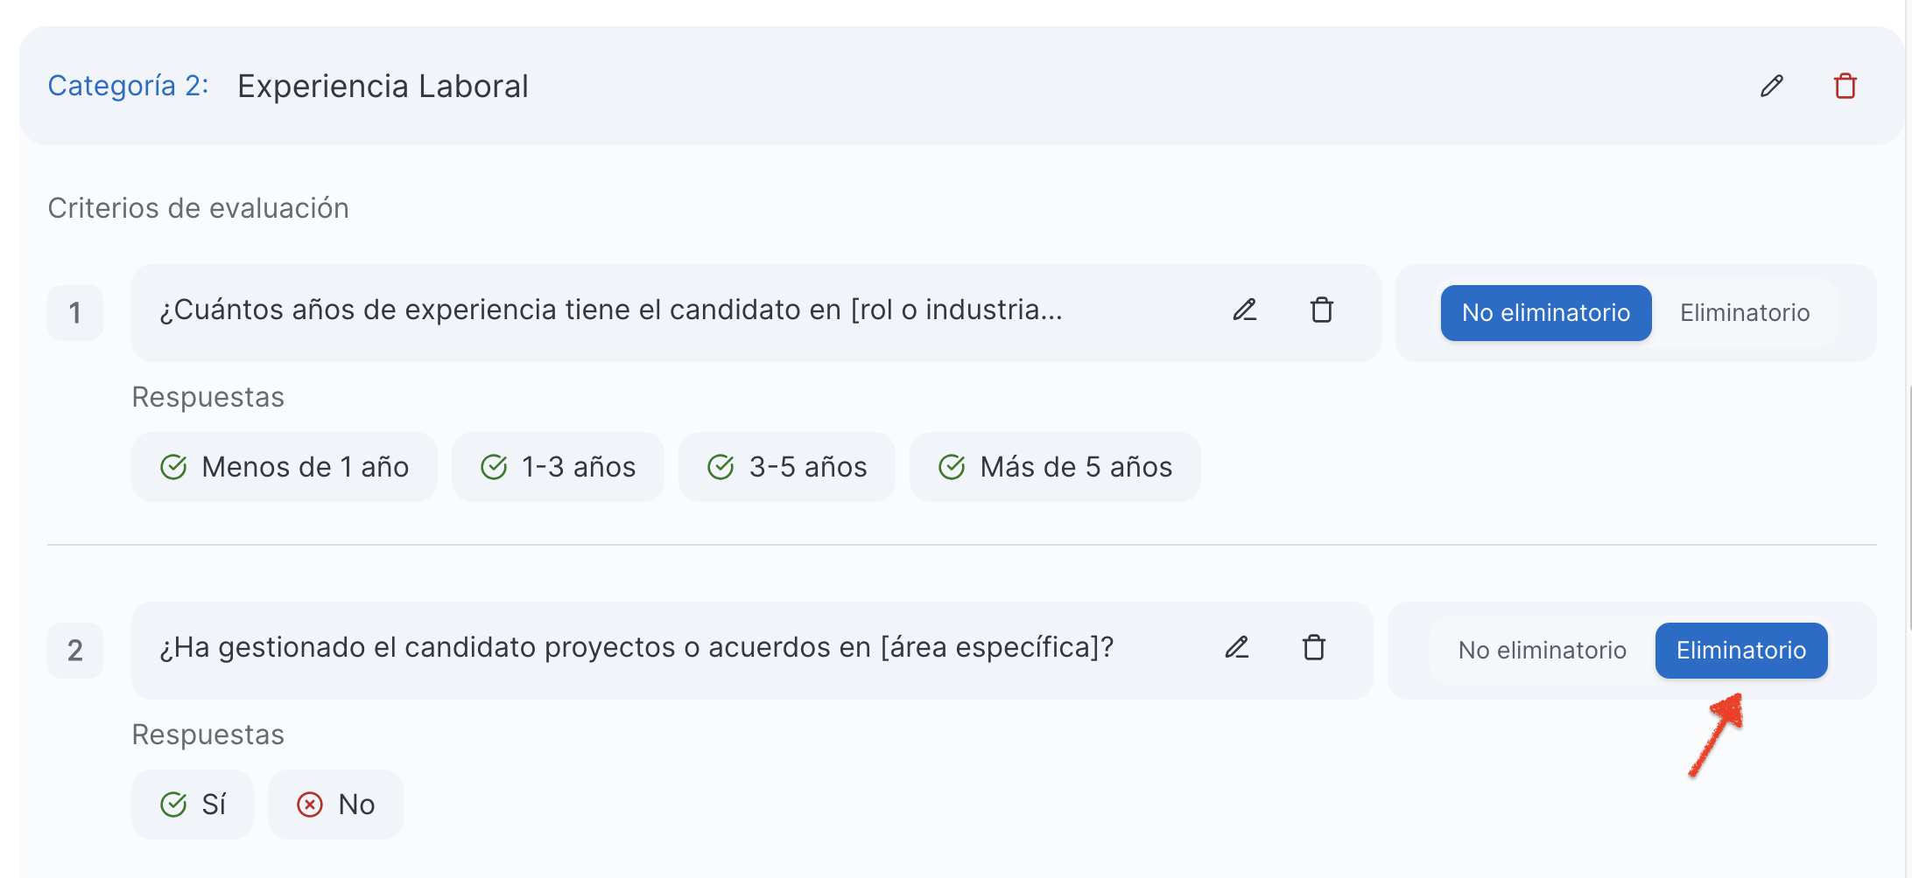The image size is (1912, 878).
Task: Click the question 2 text field
Action: coord(636,648)
